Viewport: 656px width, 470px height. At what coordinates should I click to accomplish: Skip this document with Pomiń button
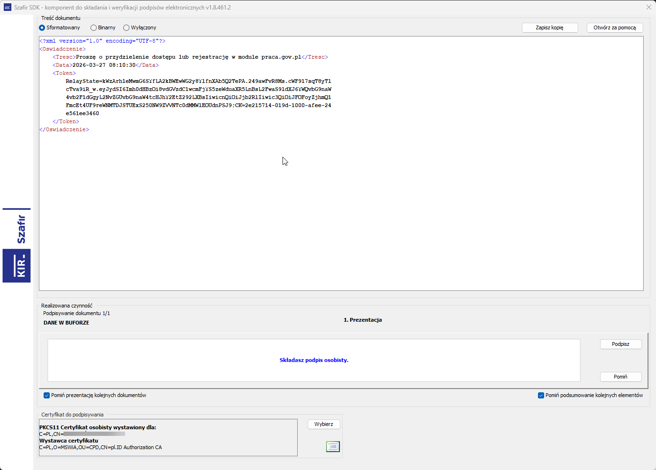pyautogui.click(x=620, y=377)
